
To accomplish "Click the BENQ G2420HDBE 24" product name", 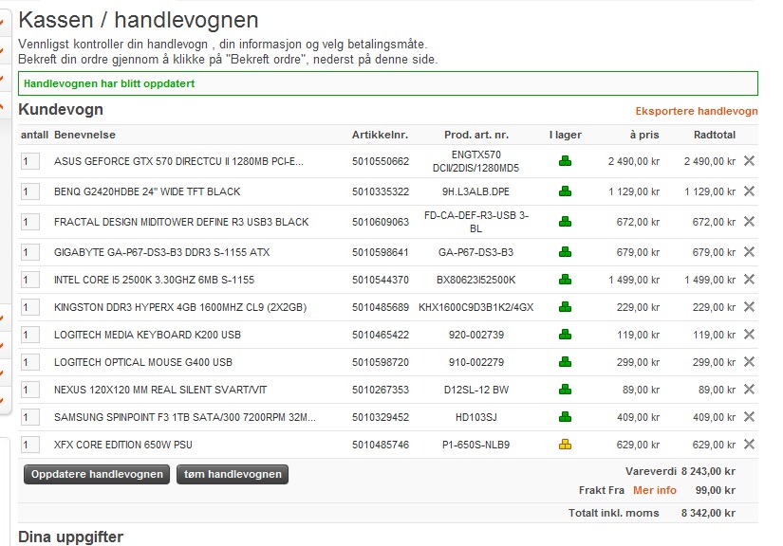I will 147,191.
